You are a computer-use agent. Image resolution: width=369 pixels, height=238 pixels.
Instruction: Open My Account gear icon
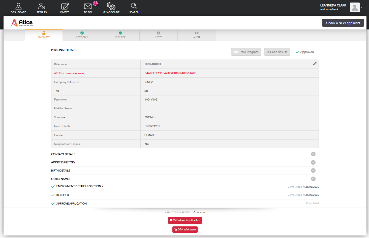pyautogui.click(x=111, y=6)
